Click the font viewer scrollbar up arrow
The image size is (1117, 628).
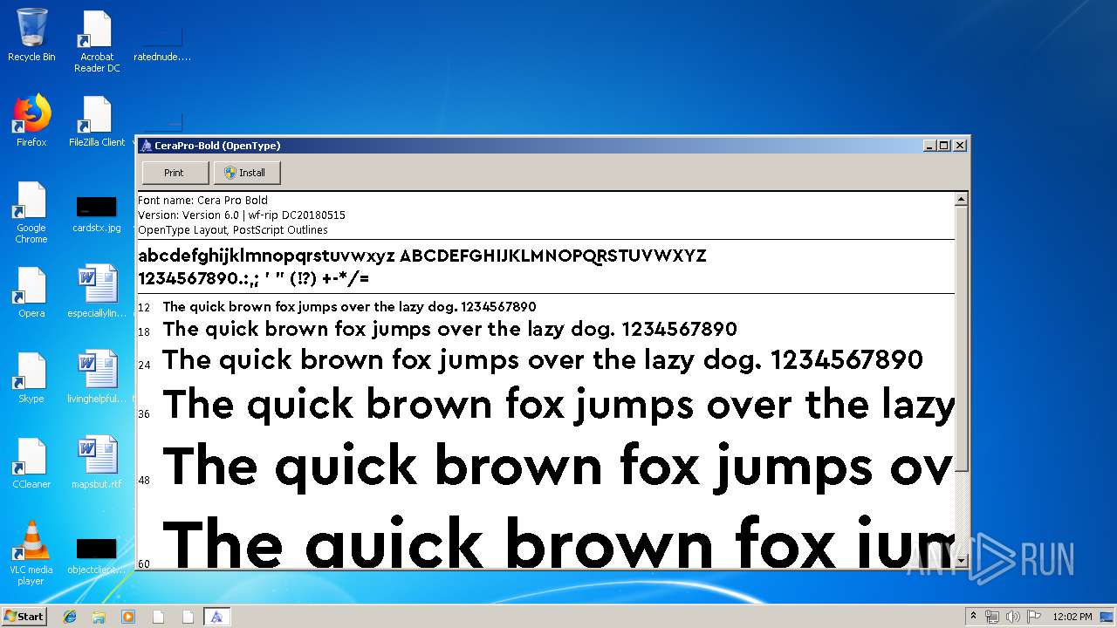(x=962, y=200)
